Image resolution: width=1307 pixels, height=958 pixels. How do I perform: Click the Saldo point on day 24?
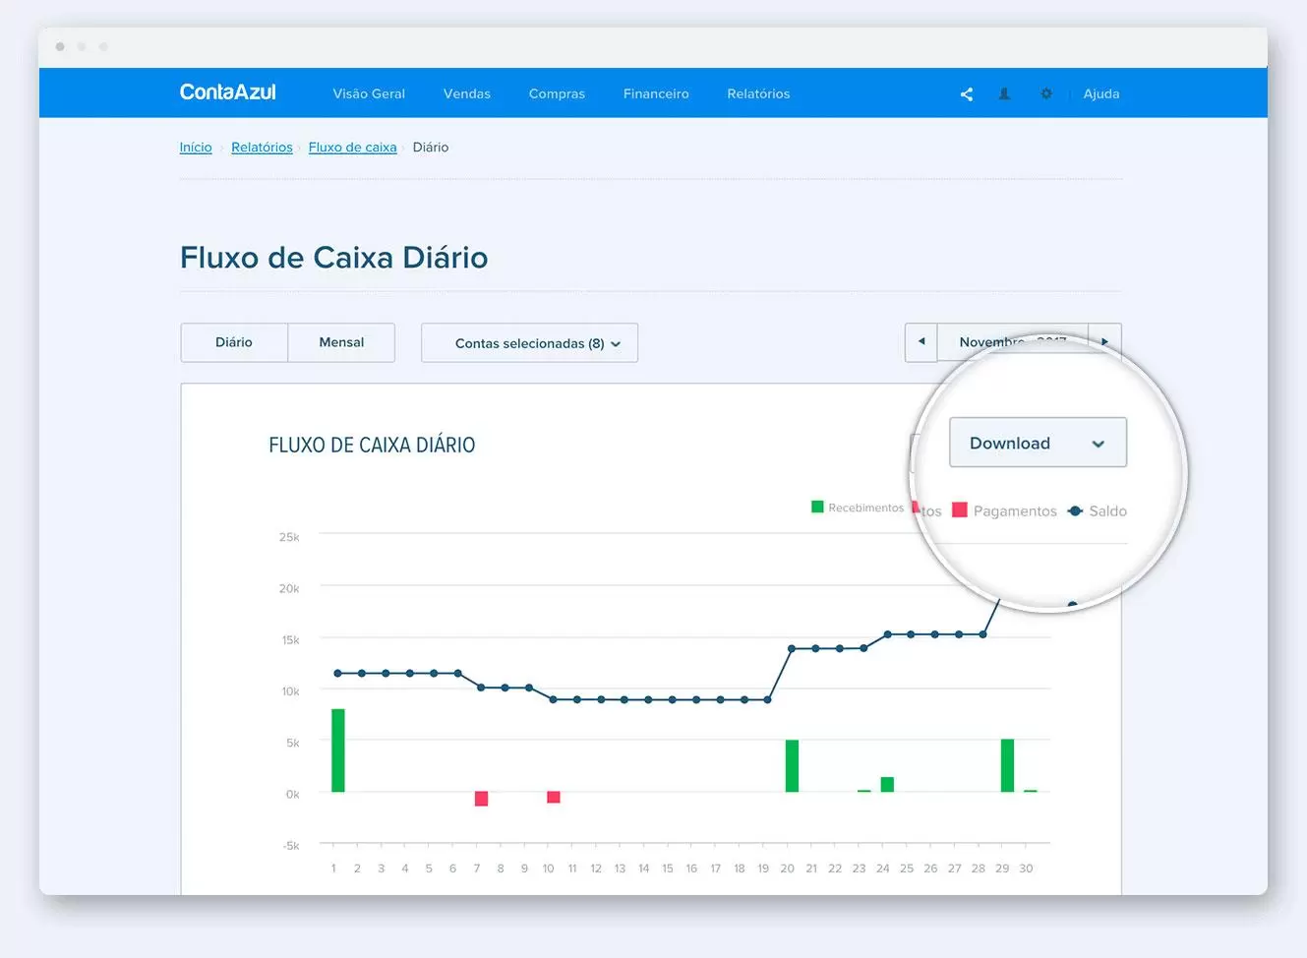887,634
